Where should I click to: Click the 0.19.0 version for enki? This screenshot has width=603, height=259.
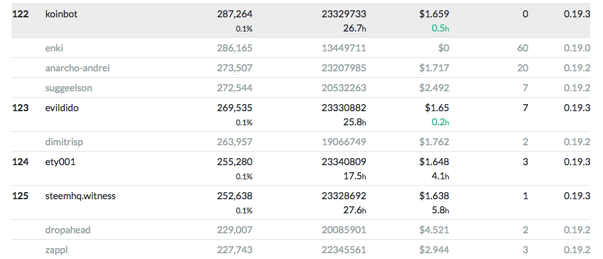tap(577, 48)
